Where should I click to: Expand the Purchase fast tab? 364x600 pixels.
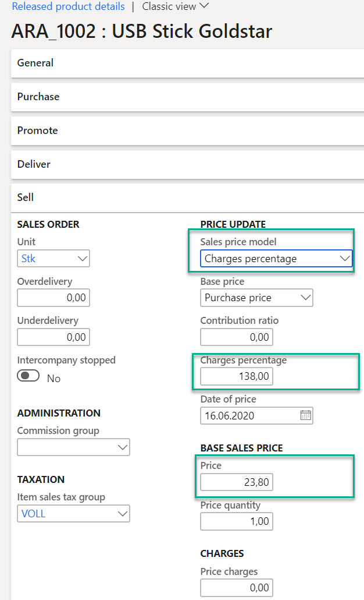click(x=38, y=97)
